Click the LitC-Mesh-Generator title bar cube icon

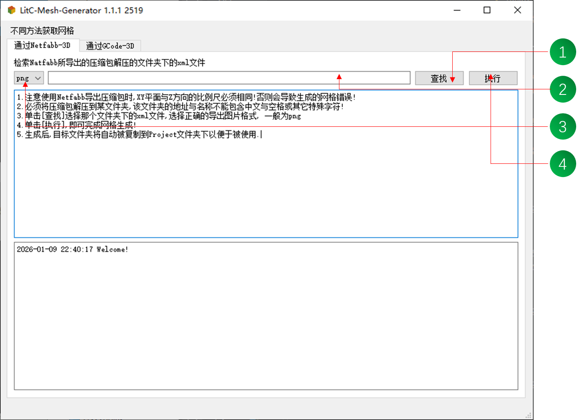pyautogui.click(x=11, y=10)
